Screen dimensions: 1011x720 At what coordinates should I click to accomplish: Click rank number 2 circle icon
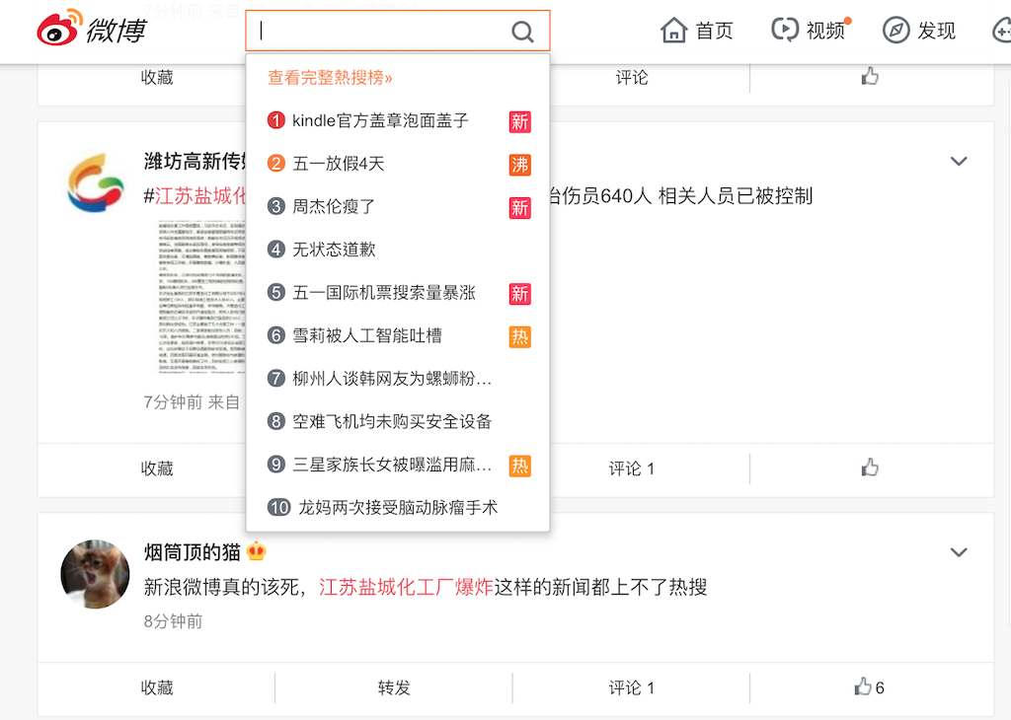pos(276,164)
